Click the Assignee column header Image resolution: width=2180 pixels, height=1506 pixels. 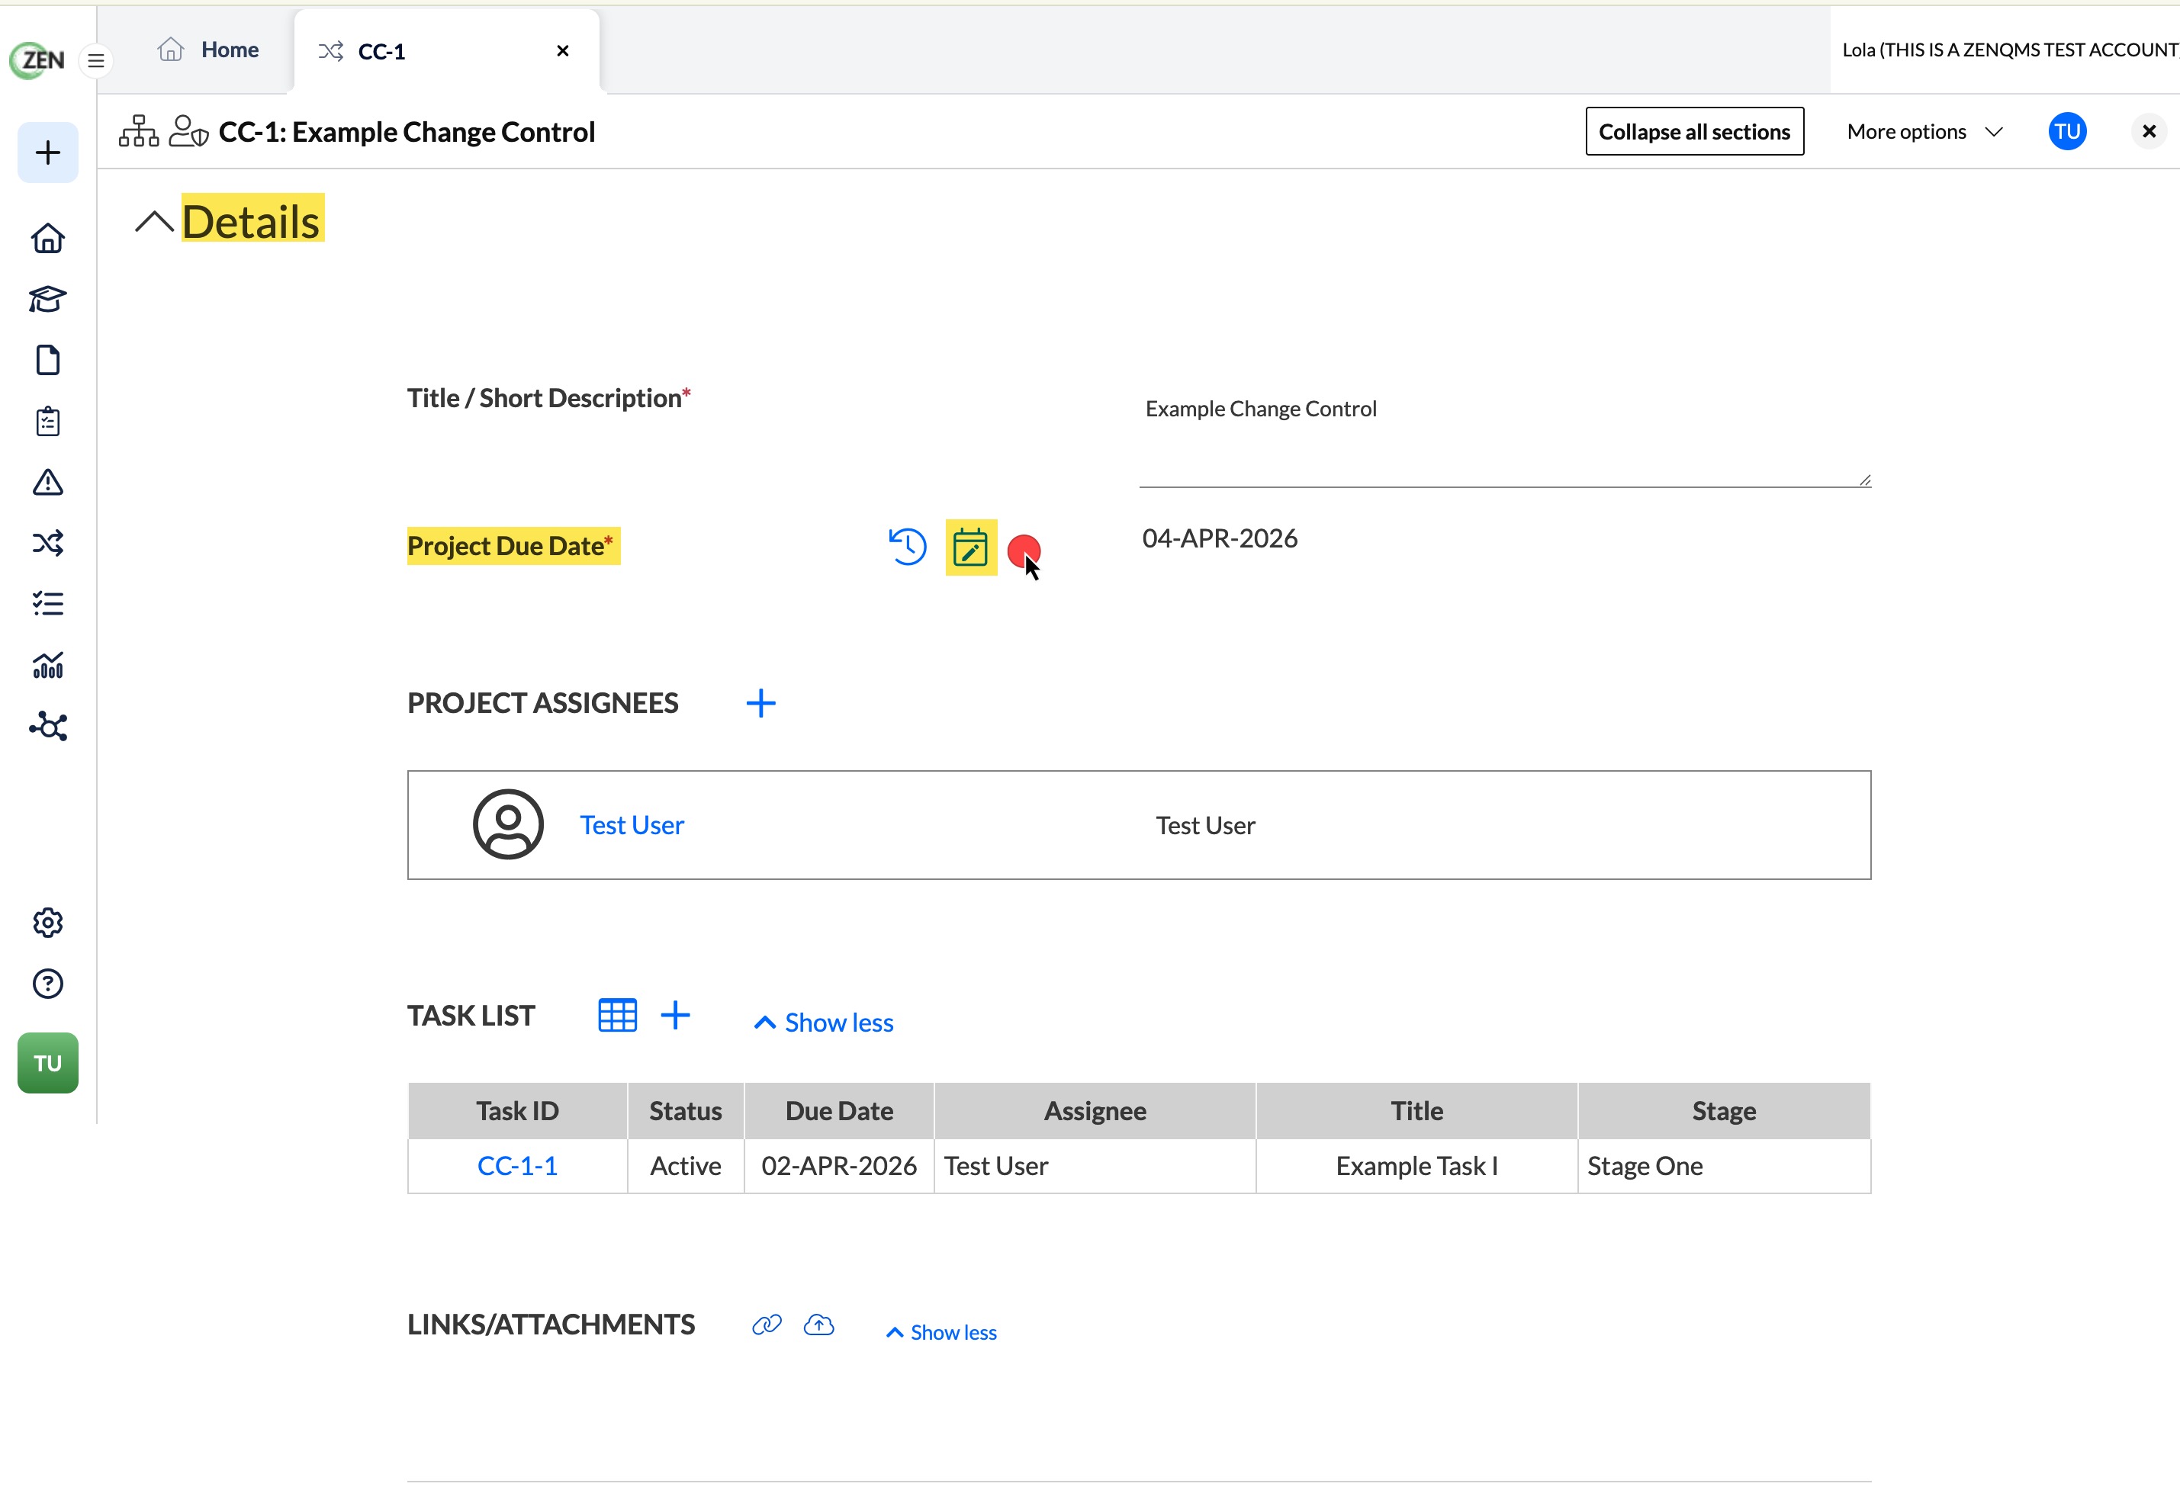click(1095, 1112)
